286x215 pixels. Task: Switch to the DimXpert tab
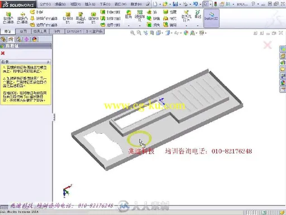tap(74, 31)
